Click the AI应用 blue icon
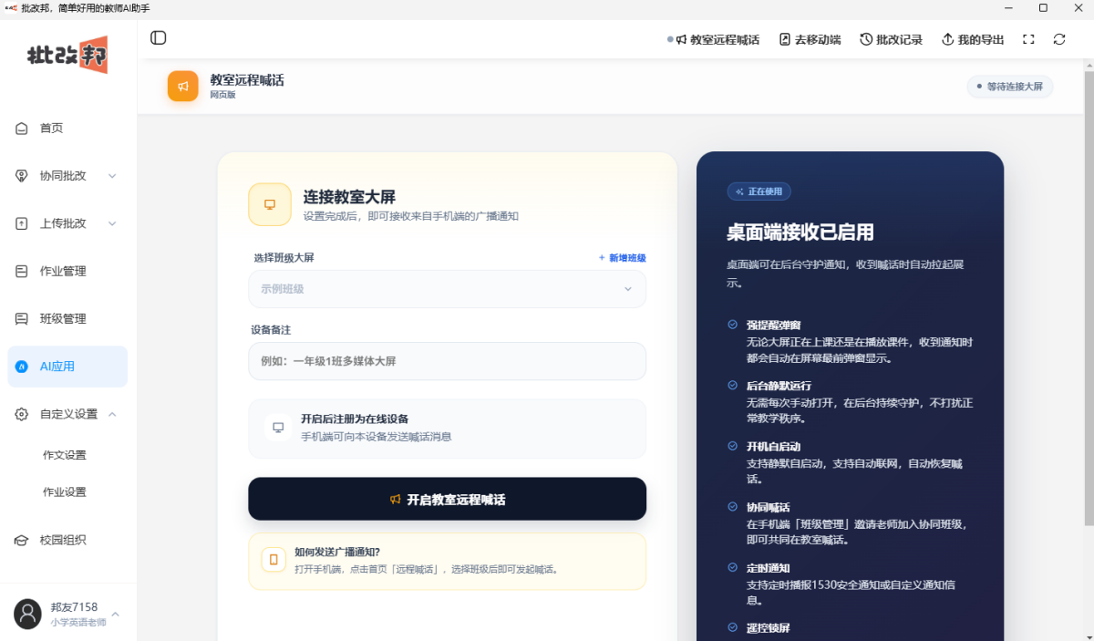 [22, 367]
